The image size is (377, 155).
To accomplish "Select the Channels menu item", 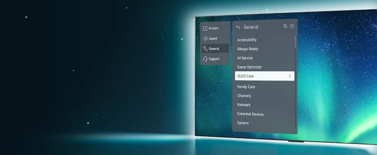I will [x=244, y=96].
